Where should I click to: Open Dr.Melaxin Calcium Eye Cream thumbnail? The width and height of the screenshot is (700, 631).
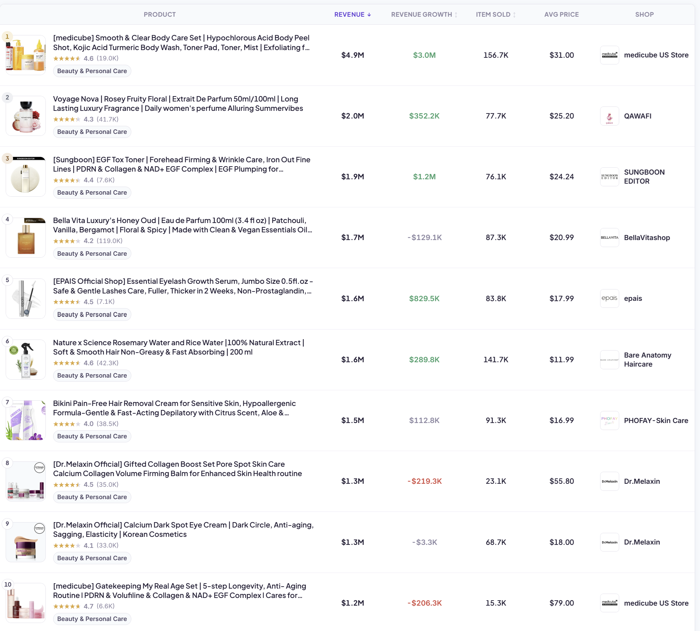coord(26,542)
